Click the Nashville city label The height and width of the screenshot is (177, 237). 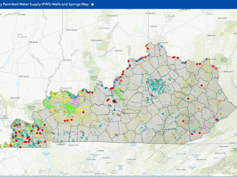point(91,159)
